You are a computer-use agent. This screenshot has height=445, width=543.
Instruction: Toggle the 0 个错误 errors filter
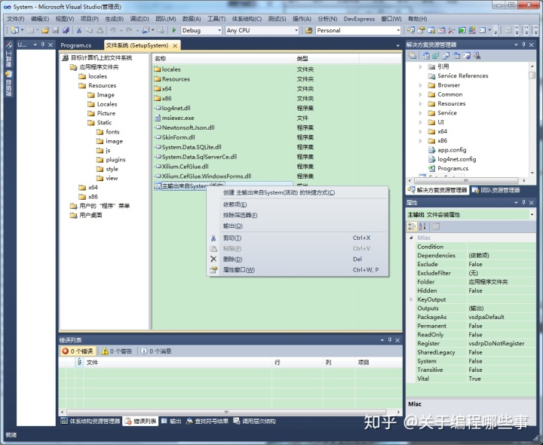[x=78, y=351]
